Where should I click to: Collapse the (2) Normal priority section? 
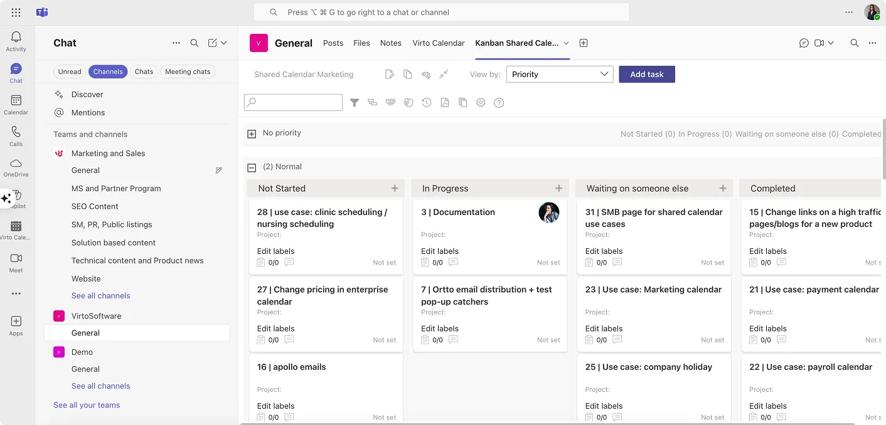[252, 167]
